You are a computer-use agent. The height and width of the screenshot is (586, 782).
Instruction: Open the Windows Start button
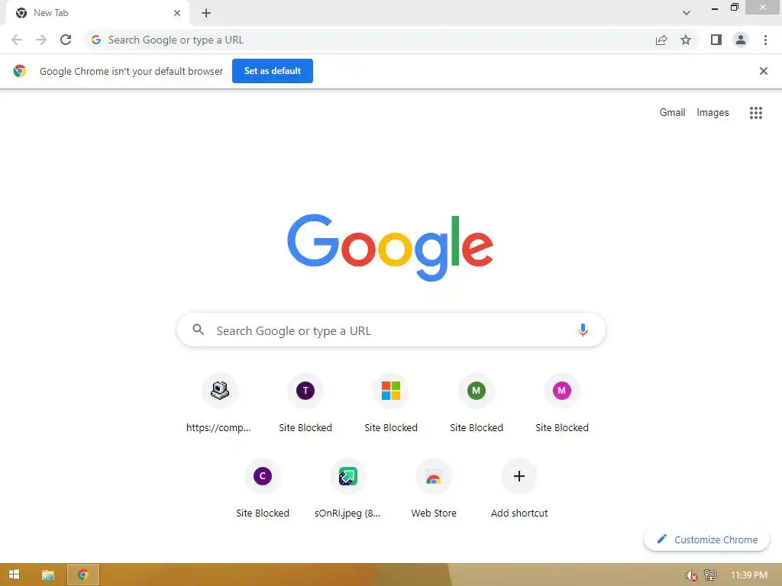14,575
